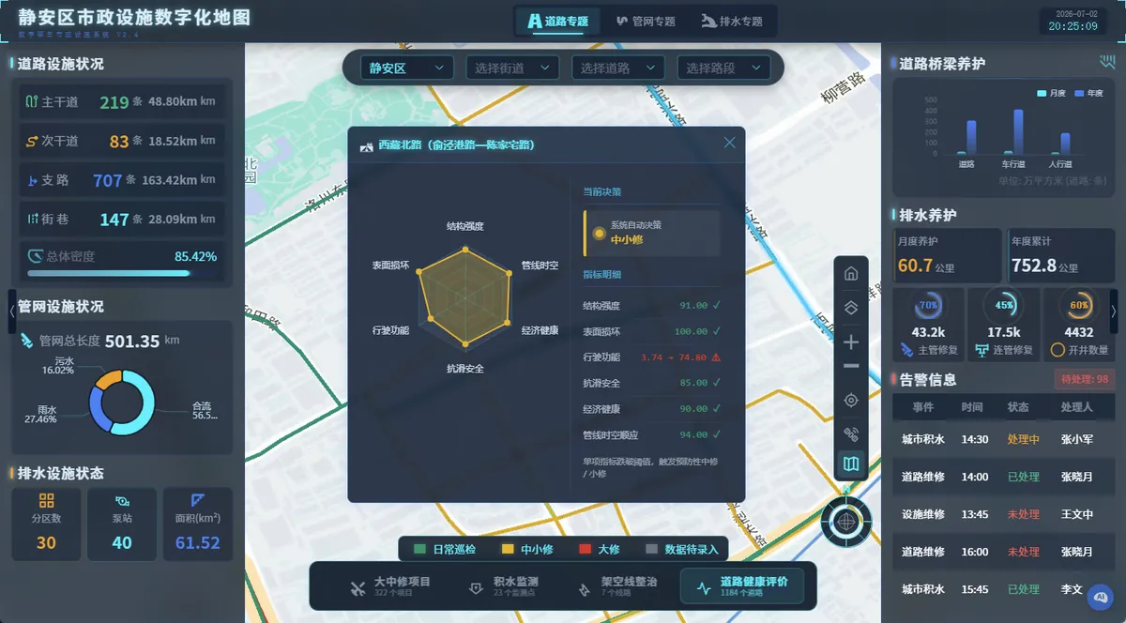The image size is (1126, 623).
Task: Click the compass globe control
Action: (845, 521)
